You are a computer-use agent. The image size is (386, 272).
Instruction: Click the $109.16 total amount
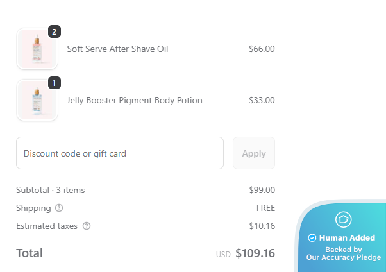pos(255,253)
